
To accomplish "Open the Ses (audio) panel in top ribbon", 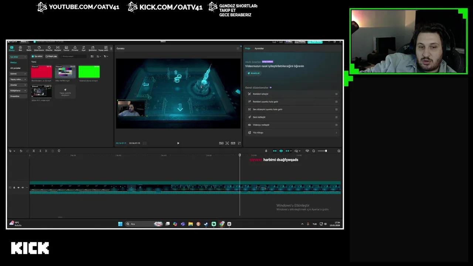I will tap(20, 48).
